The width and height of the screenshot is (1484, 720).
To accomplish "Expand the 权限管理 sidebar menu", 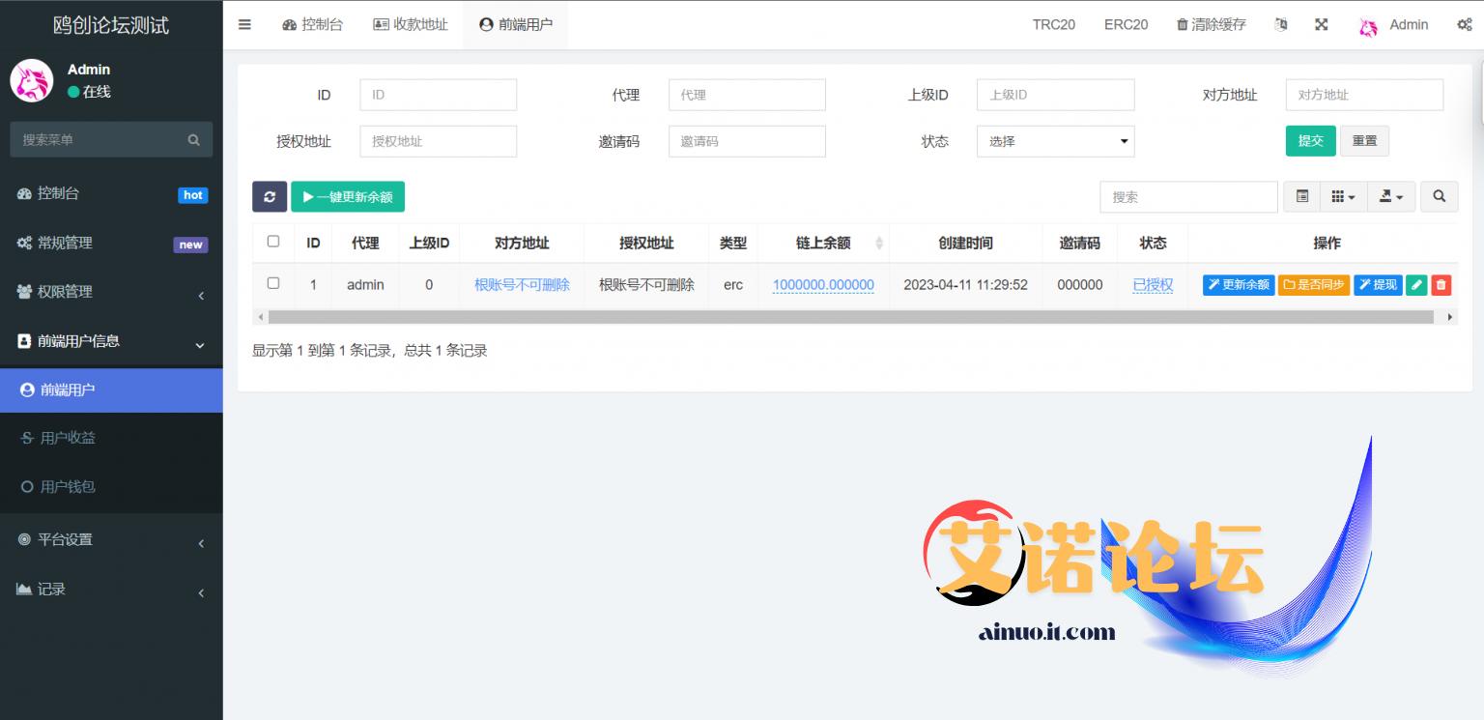I will click(x=111, y=292).
